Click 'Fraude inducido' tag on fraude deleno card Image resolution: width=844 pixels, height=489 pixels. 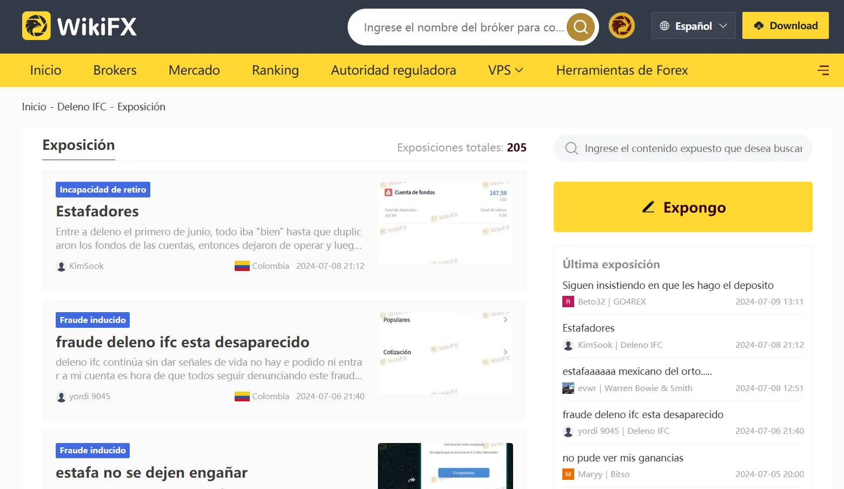tap(92, 320)
